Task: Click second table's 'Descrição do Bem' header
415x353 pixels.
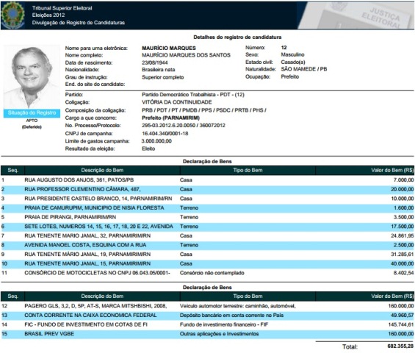Action: [102, 296]
